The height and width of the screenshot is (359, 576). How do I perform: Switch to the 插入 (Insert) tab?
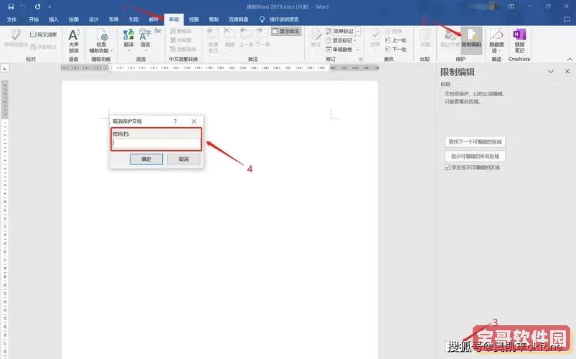click(x=54, y=19)
